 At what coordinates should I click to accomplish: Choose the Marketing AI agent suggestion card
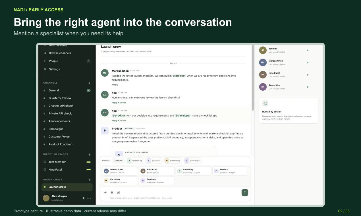click(120, 181)
